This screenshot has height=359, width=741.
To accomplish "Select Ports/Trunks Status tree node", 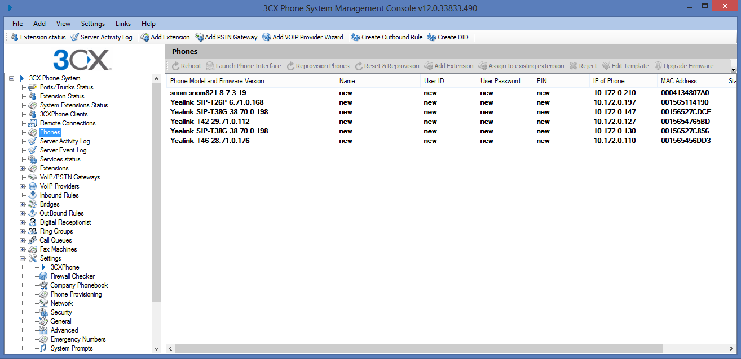I will pos(67,87).
